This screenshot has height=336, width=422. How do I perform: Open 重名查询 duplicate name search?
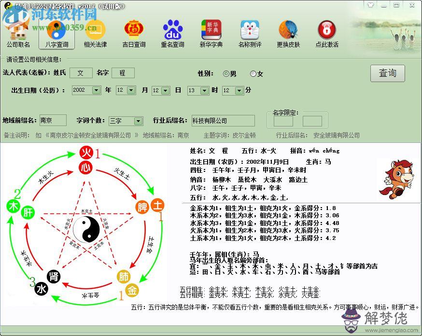pyautogui.click(x=172, y=34)
